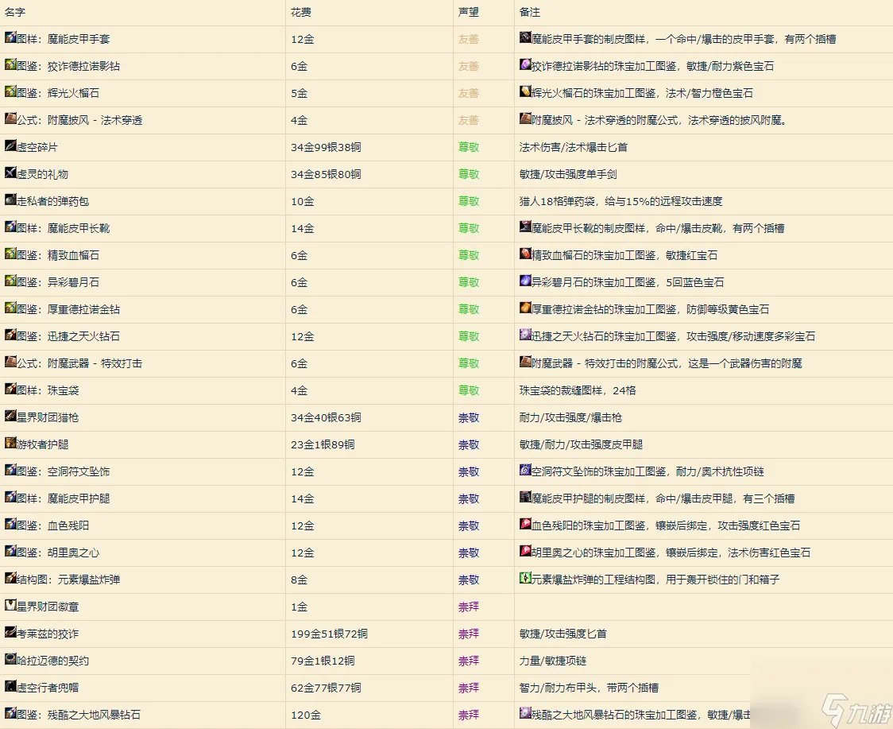Click the 走私者的弹药包 item icon
893x729 pixels.
click(x=8, y=201)
